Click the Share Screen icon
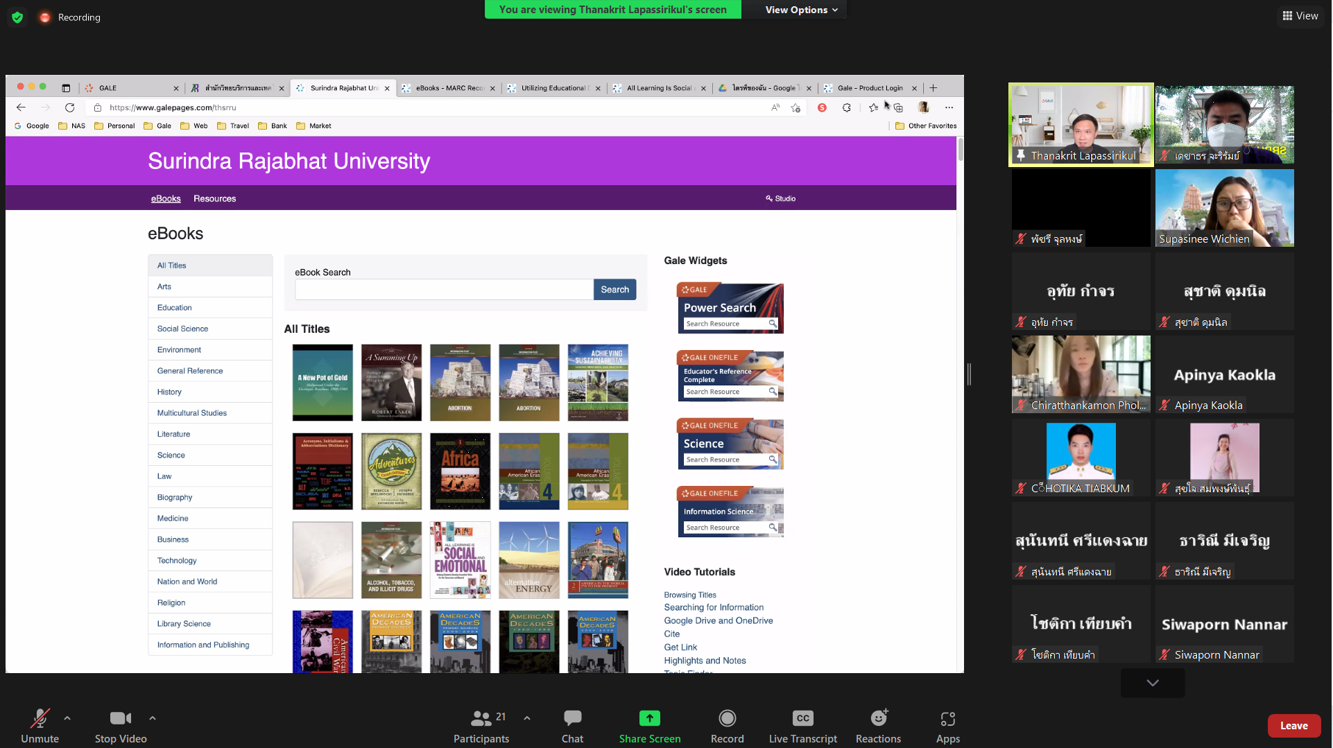 click(x=649, y=718)
